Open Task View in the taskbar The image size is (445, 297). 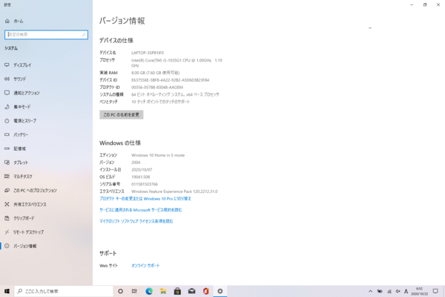point(134,291)
